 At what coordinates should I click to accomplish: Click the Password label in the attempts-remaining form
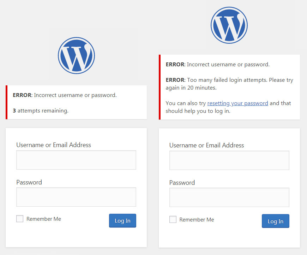point(29,182)
